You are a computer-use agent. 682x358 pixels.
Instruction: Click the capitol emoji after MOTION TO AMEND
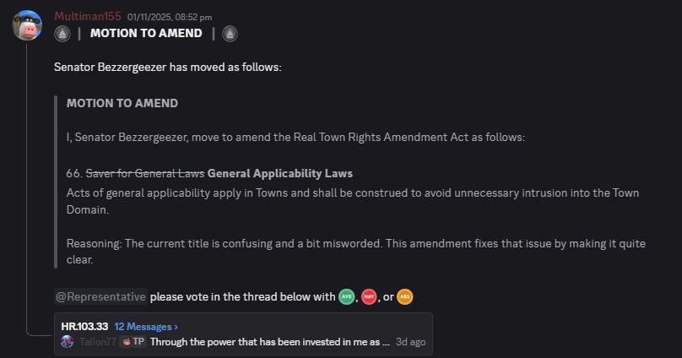pos(230,34)
